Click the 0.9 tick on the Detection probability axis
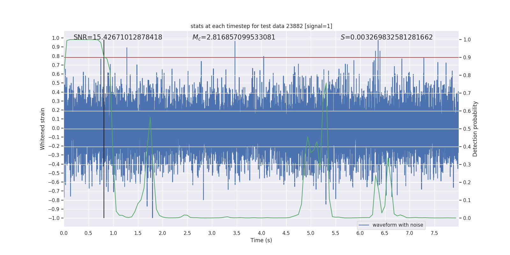 pos(467,57)
